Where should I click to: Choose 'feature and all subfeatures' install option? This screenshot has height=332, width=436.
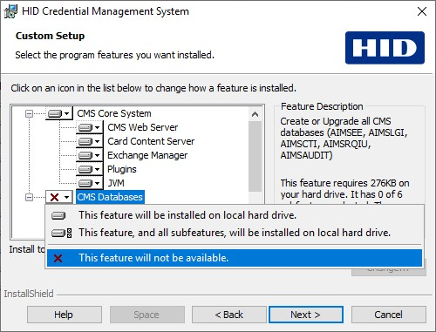tap(235, 233)
